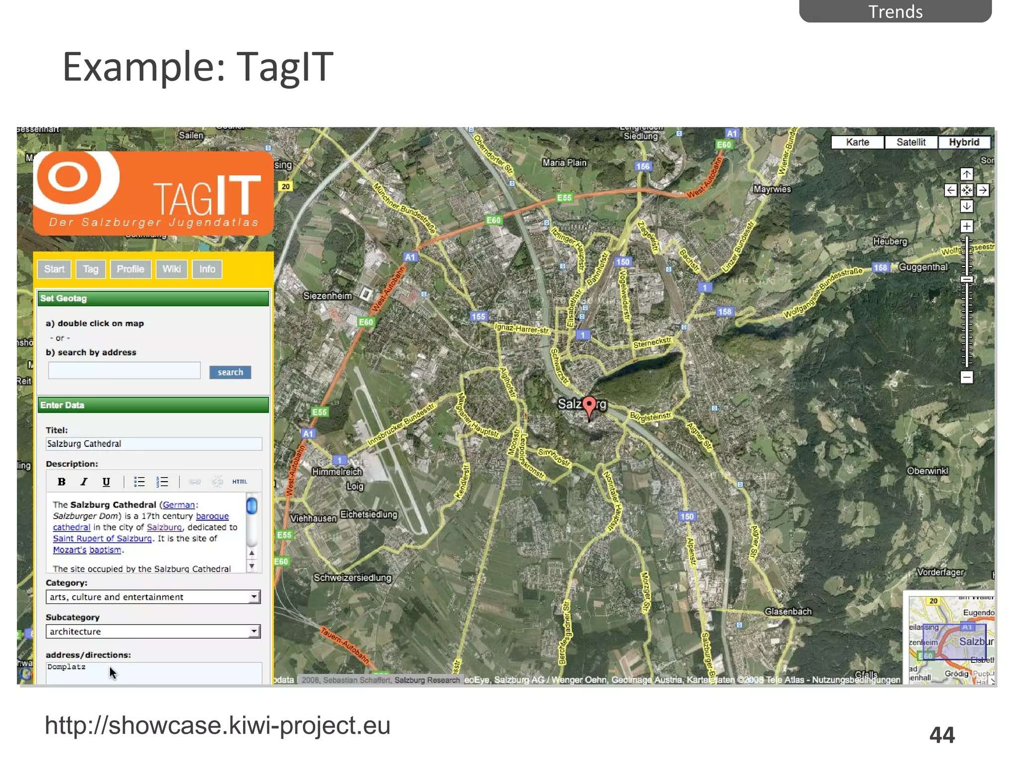Click the Maria Plain map label
The height and width of the screenshot is (765, 1020).
coord(564,163)
